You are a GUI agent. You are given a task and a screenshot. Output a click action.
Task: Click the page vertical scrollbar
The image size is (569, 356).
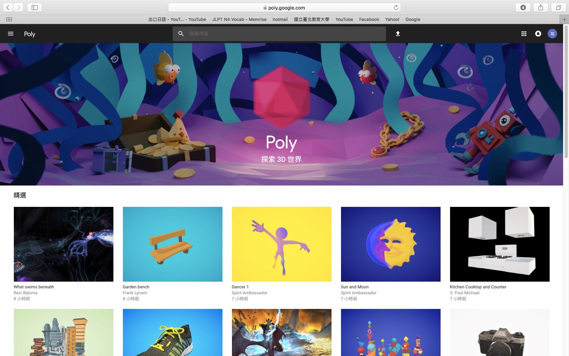[x=566, y=92]
